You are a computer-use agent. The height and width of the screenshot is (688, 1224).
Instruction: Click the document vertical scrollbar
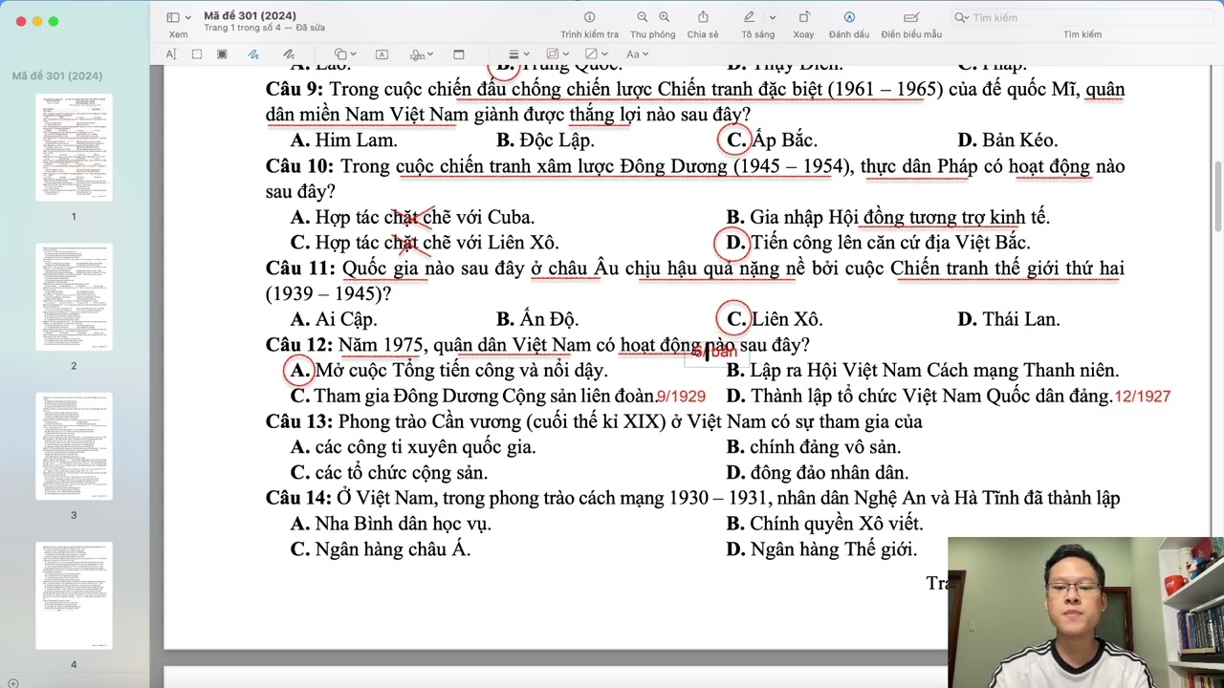point(1217,196)
